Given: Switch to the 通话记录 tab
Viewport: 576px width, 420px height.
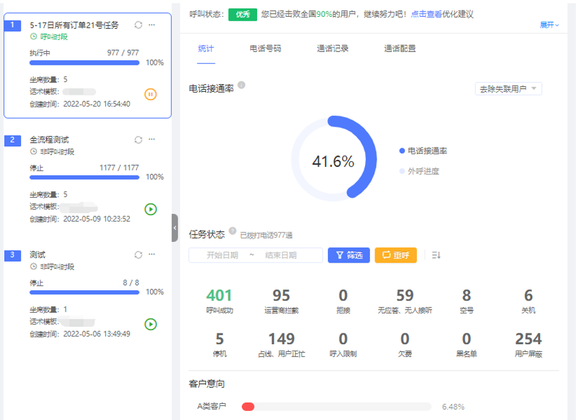Looking at the screenshot, I should tap(332, 48).
